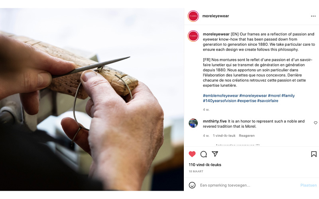319x199 pixels.
Task: Open the comment speech bubble icon
Action: 203,154
